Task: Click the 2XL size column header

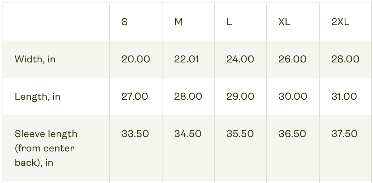Action: coord(340,22)
